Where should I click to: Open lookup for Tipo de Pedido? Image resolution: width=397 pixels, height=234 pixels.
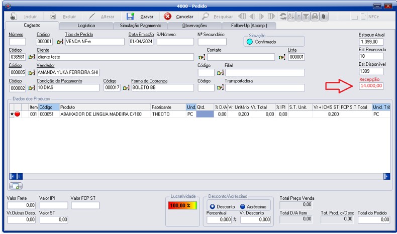pyautogui.click(x=60, y=42)
